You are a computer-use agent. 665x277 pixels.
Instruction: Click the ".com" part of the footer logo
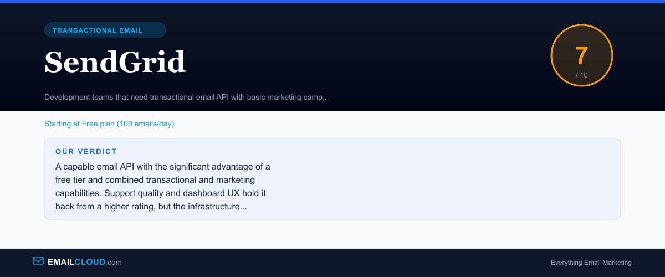114,263
